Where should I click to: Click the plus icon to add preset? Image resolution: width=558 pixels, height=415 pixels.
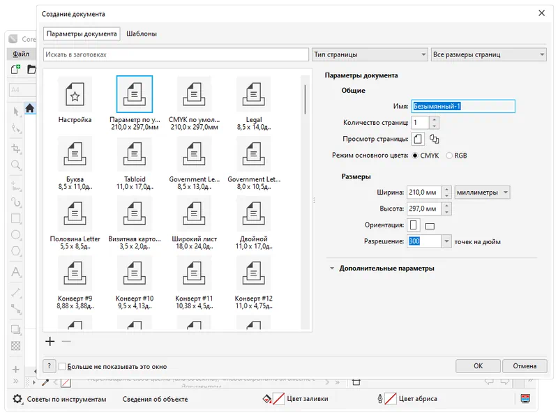tap(50, 342)
